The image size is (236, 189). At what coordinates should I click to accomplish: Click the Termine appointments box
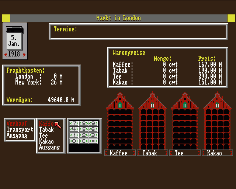point(138,31)
